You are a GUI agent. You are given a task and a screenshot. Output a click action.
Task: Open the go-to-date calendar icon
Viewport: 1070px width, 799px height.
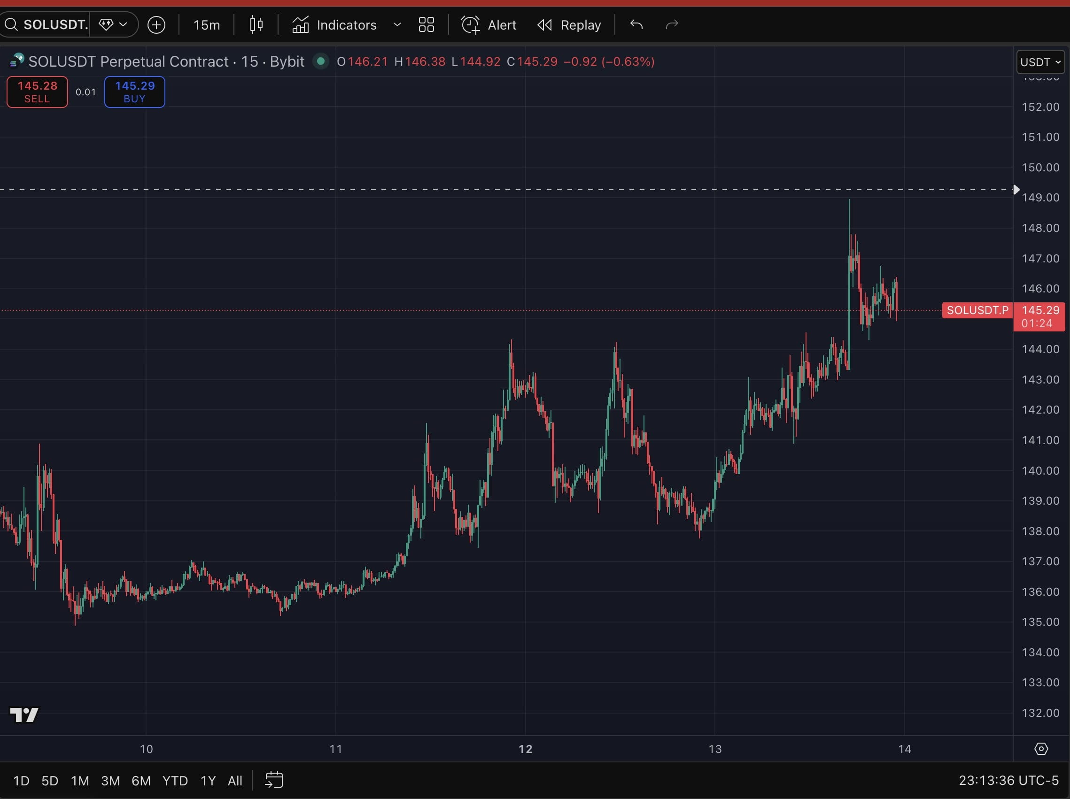coord(273,780)
